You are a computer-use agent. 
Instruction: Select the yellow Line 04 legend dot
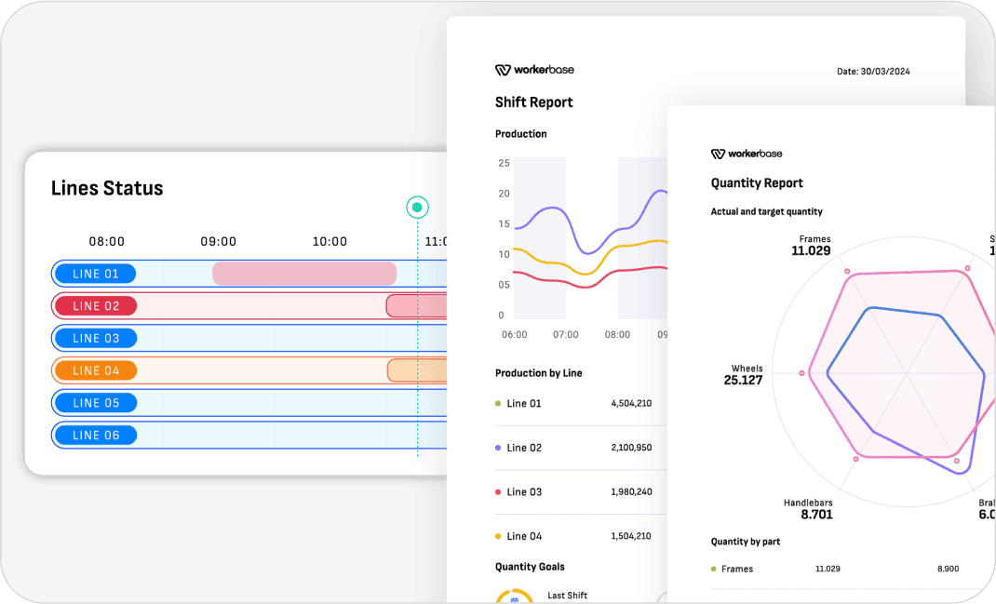click(499, 536)
